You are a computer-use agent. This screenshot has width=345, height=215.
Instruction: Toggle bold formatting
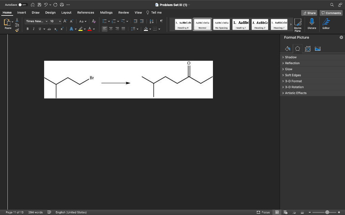tap(28, 29)
